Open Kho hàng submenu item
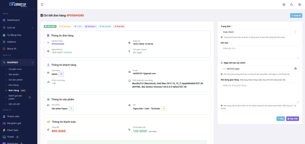The image size is (305, 144). click(x=13, y=85)
